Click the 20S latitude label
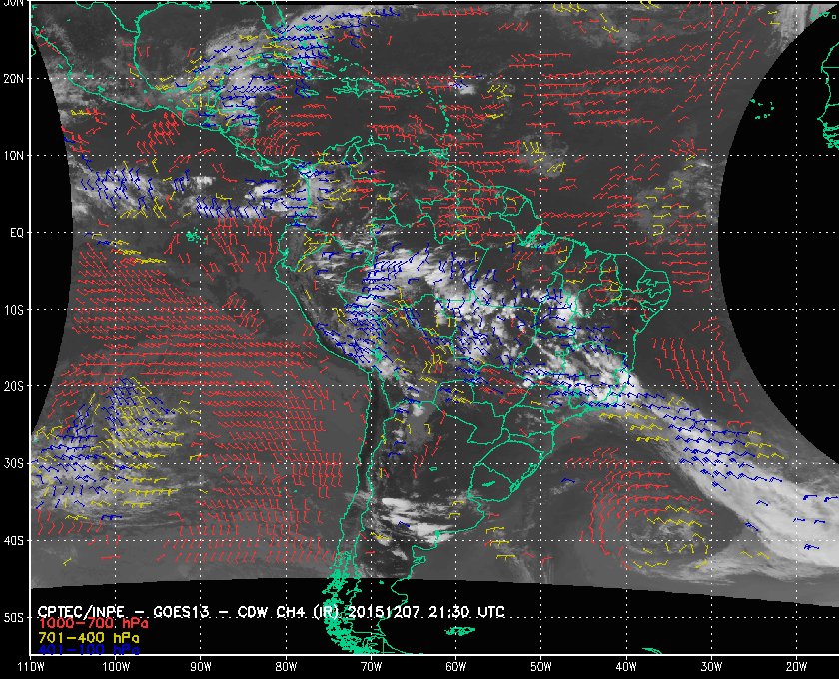The height and width of the screenshot is (679, 839). pyautogui.click(x=13, y=386)
